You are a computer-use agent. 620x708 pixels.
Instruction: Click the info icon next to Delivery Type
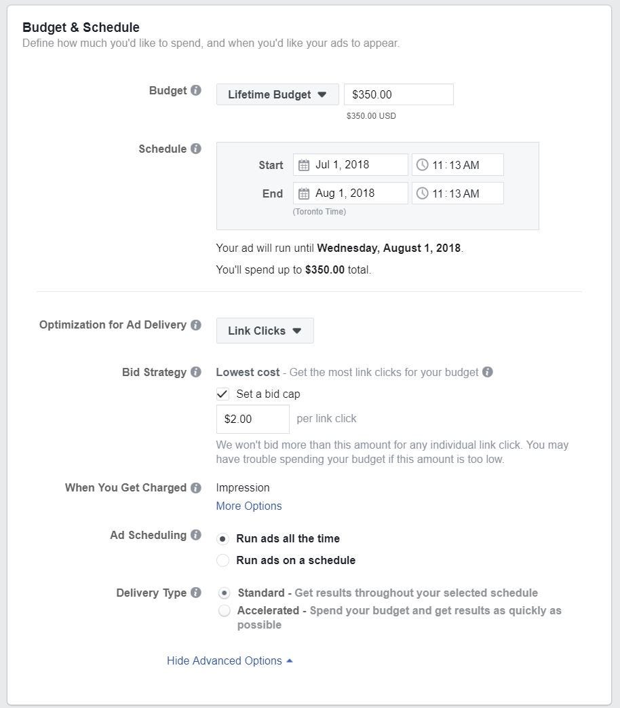point(196,593)
